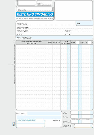Click the ΑΚΥΡΩΤΙΚΟ-ΕΠΙΣΤΡΟΦΗΣ-ΔΙΟΡΘΩΤΙΚΟ-ΕΚΠΤΩΣΕΩΝ subtitle
This screenshot has height=135, width=94.
click(35, 18)
